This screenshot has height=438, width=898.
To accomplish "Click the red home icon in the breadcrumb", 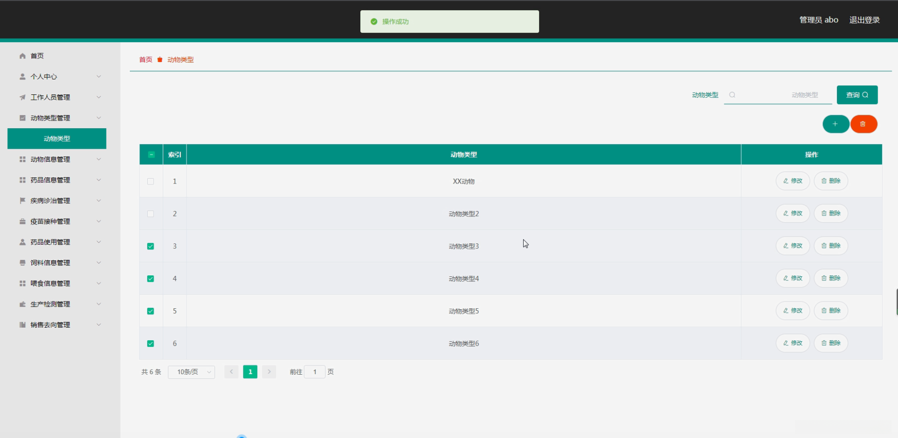I will coord(160,60).
